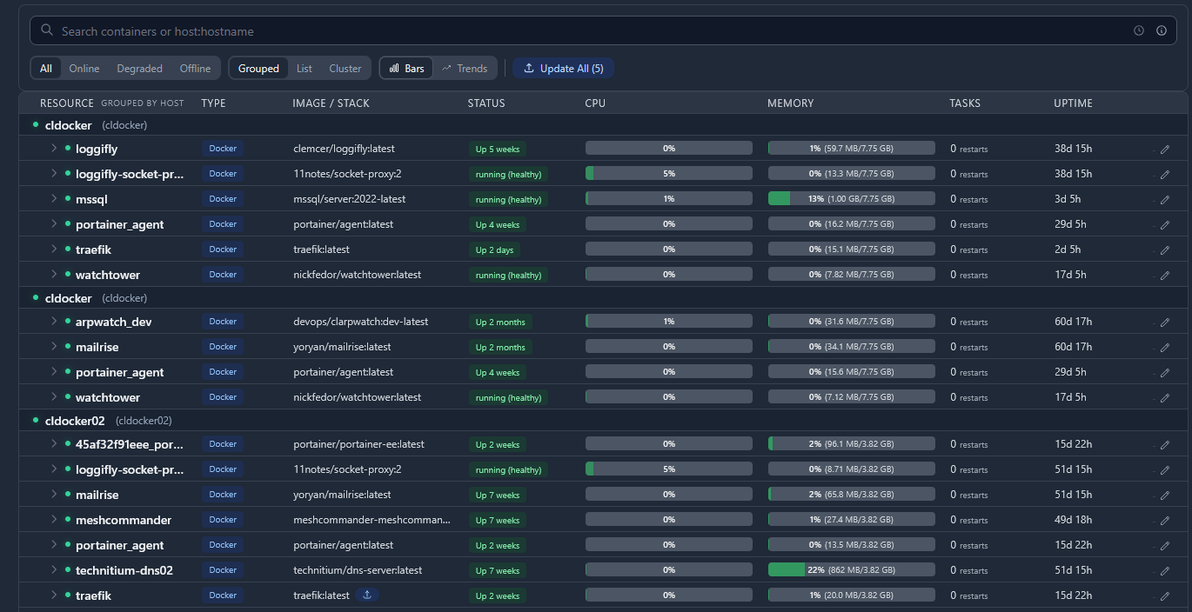Show only Offline containers

pyautogui.click(x=195, y=69)
